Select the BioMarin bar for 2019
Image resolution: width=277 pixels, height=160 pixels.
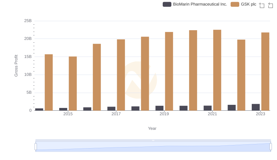[159, 108]
